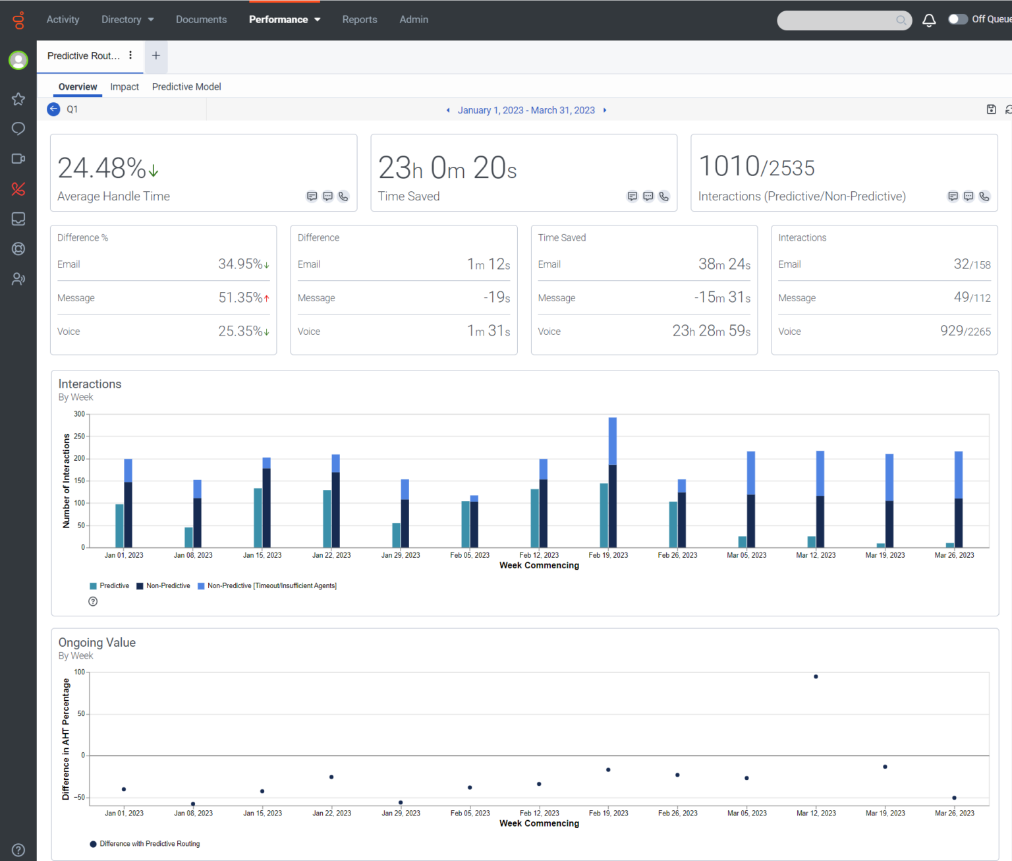The image size is (1012, 861).
Task: Refresh the dashboard data
Action: coord(1008,109)
